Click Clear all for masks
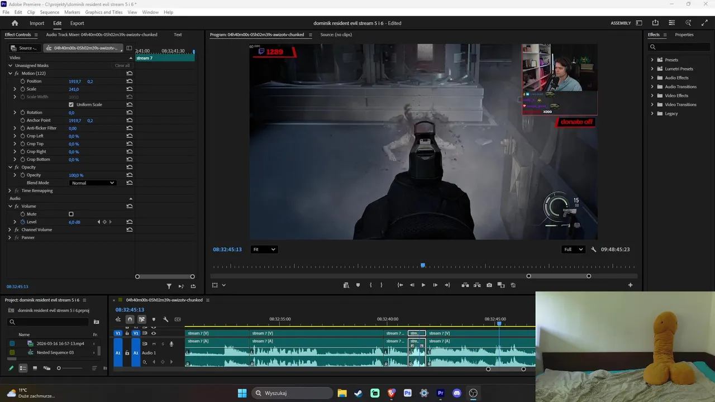Screen dimensions: 715x402 point(122,66)
